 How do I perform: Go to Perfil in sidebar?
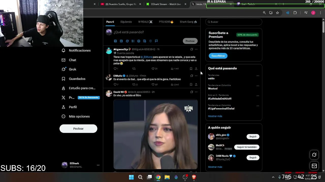pyautogui.click(x=69, y=107)
